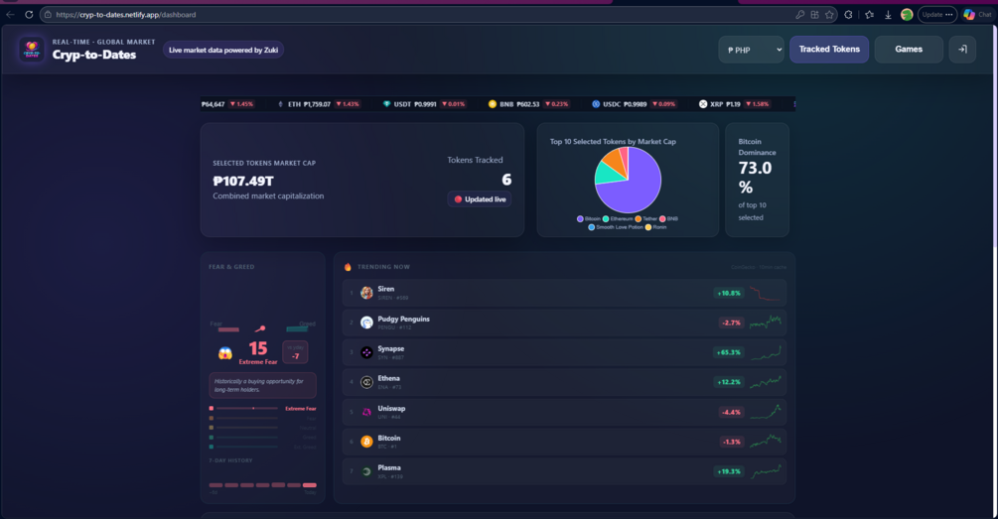Open browser extensions puzzle icon
The height and width of the screenshot is (519, 998).
[848, 14]
